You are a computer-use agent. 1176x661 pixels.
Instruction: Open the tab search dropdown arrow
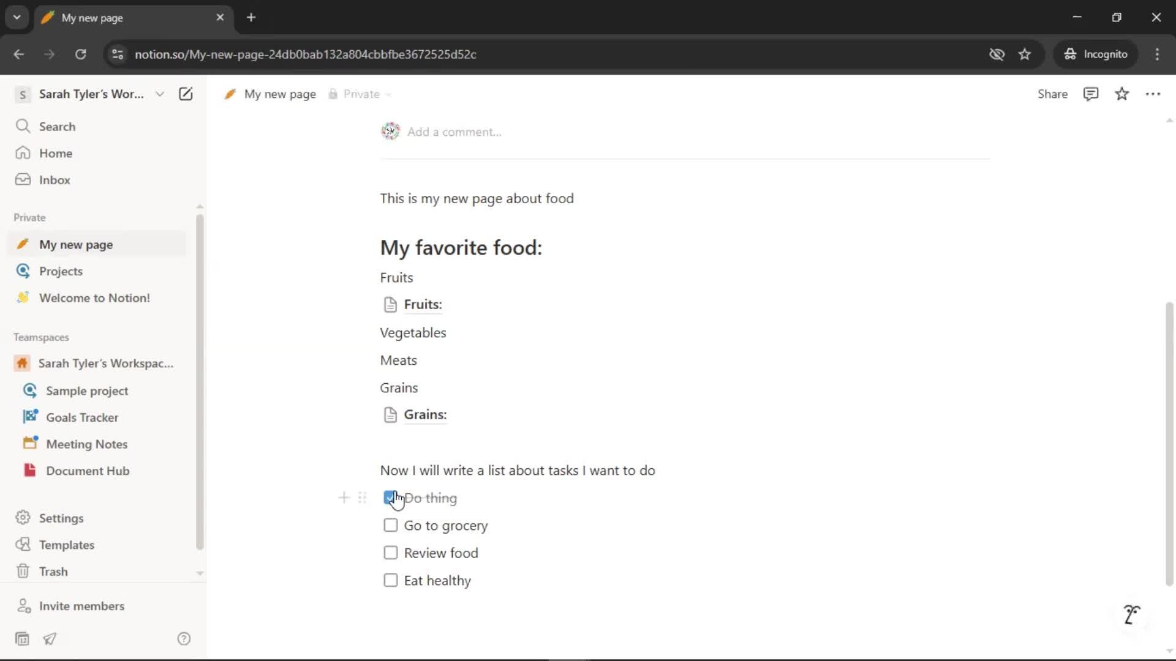17,17
